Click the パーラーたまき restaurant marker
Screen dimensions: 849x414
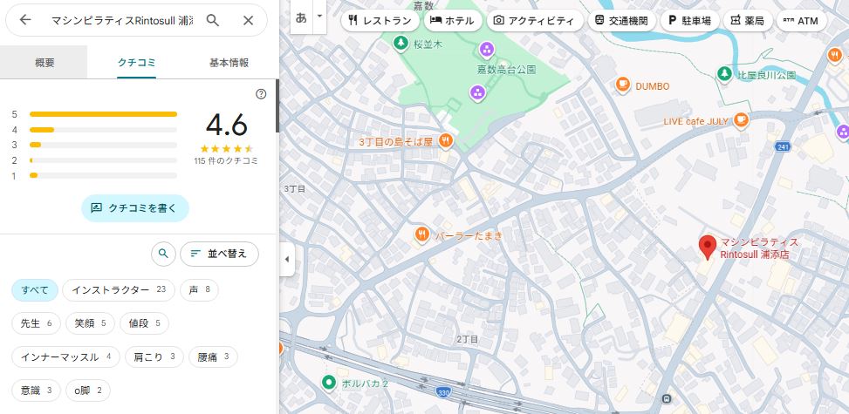click(422, 234)
